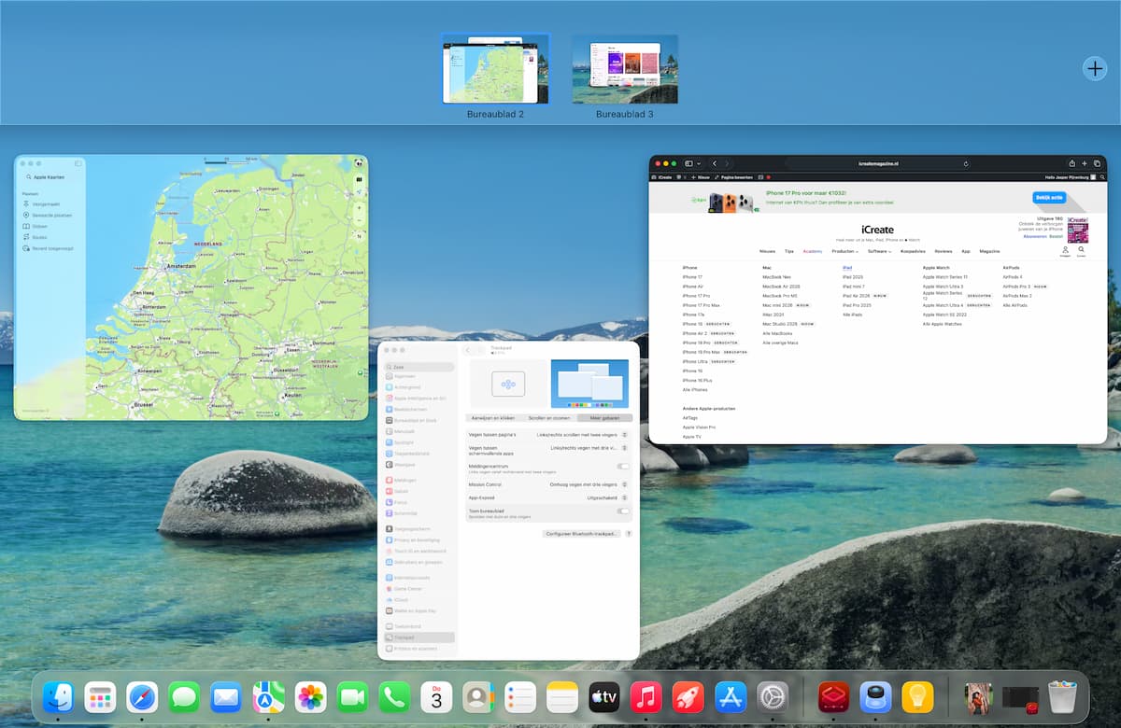Click Safari address bar icreatemagazine.nl
1121x728 pixels.
click(x=878, y=163)
